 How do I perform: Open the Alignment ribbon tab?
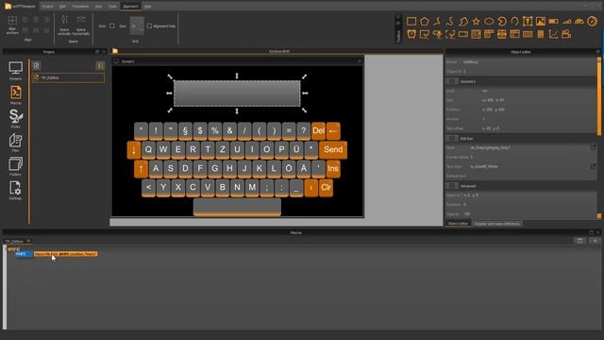[x=130, y=7]
